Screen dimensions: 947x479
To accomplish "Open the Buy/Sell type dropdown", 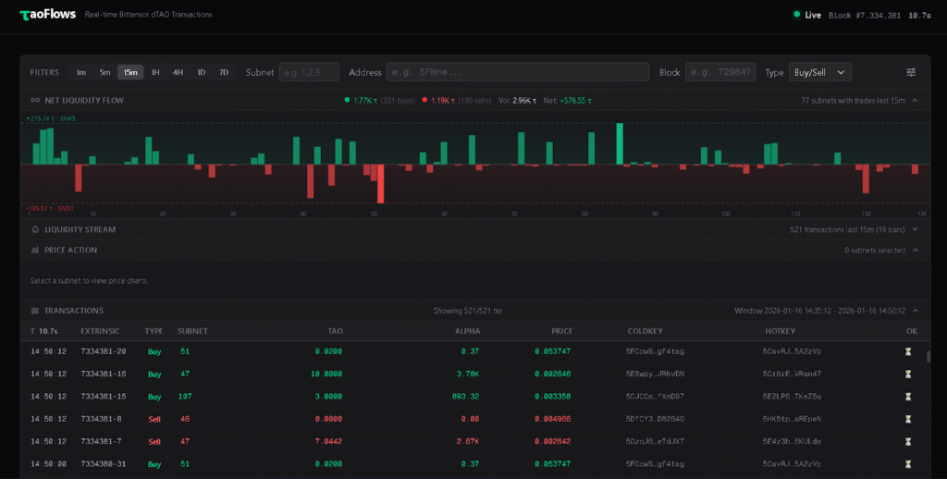I will [x=819, y=72].
